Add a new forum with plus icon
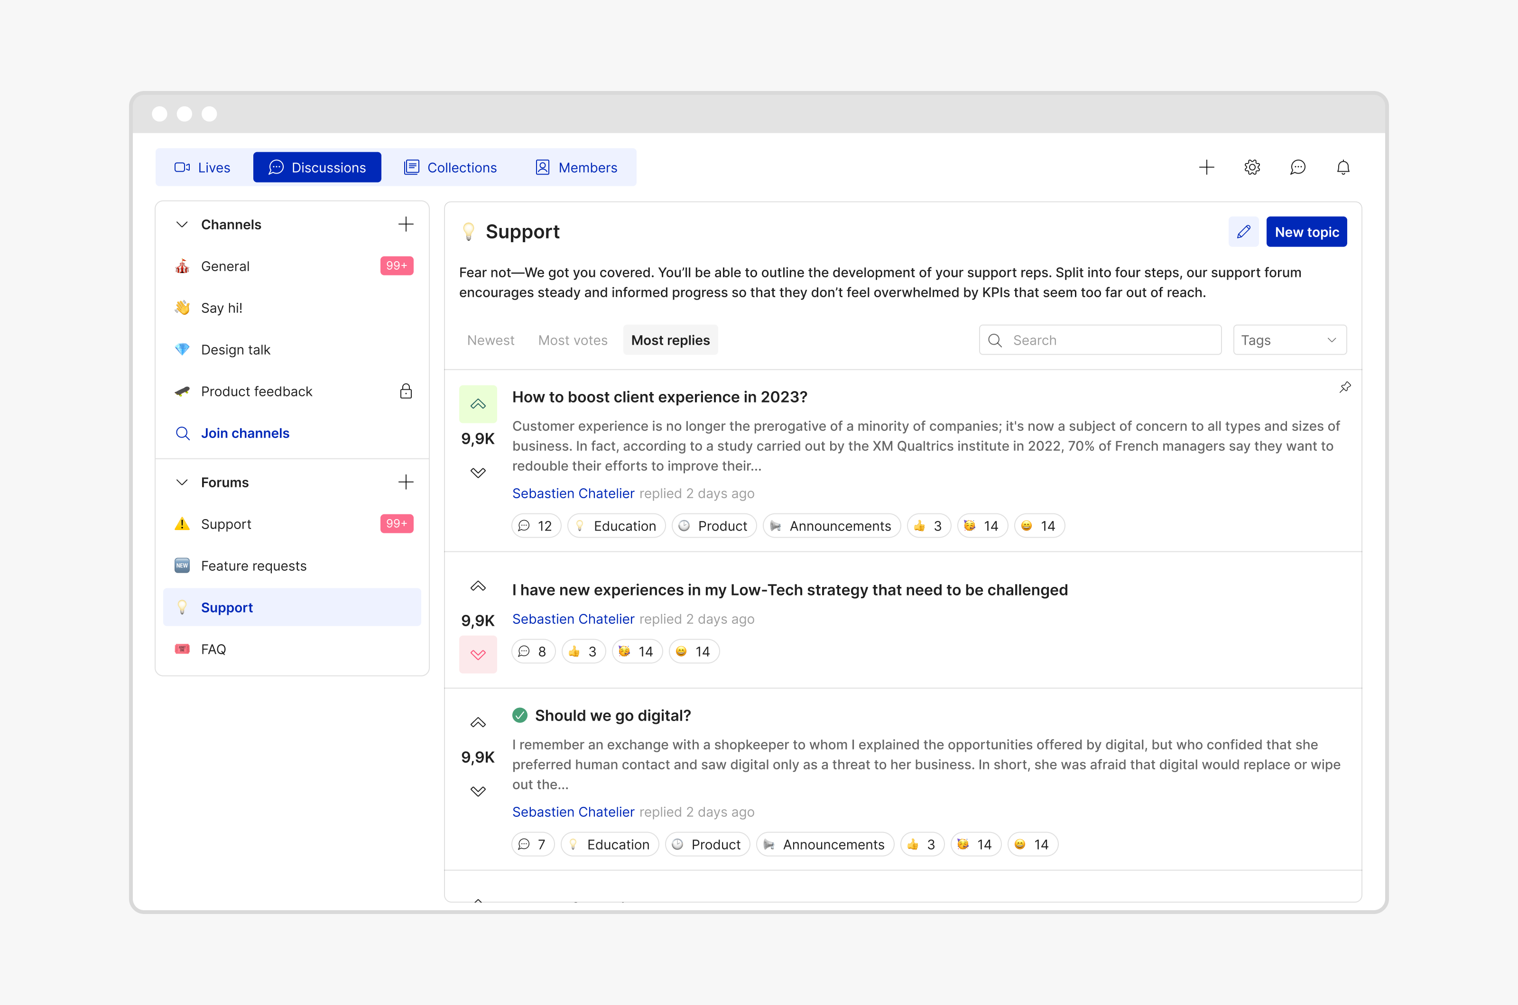The image size is (1518, 1005). pyautogui.click(x=405, y=482)
